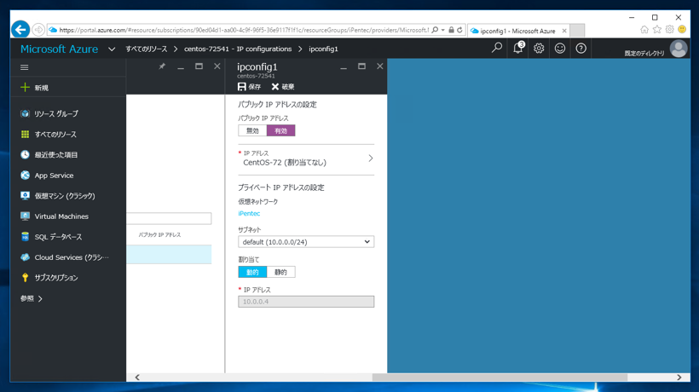Click the horizontal scrollbar left arrow
699x392 pixels.
point(137,378)
